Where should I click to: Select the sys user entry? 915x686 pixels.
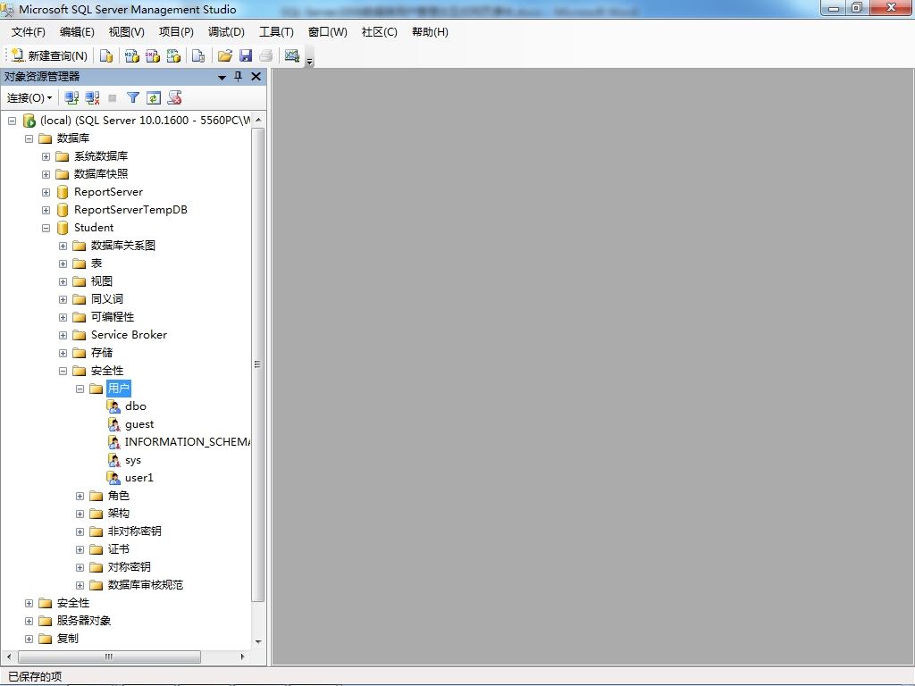133,460
